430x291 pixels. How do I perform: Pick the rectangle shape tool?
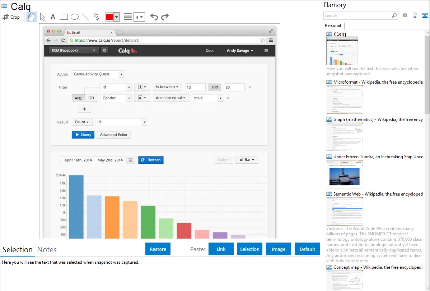(64, 17)
